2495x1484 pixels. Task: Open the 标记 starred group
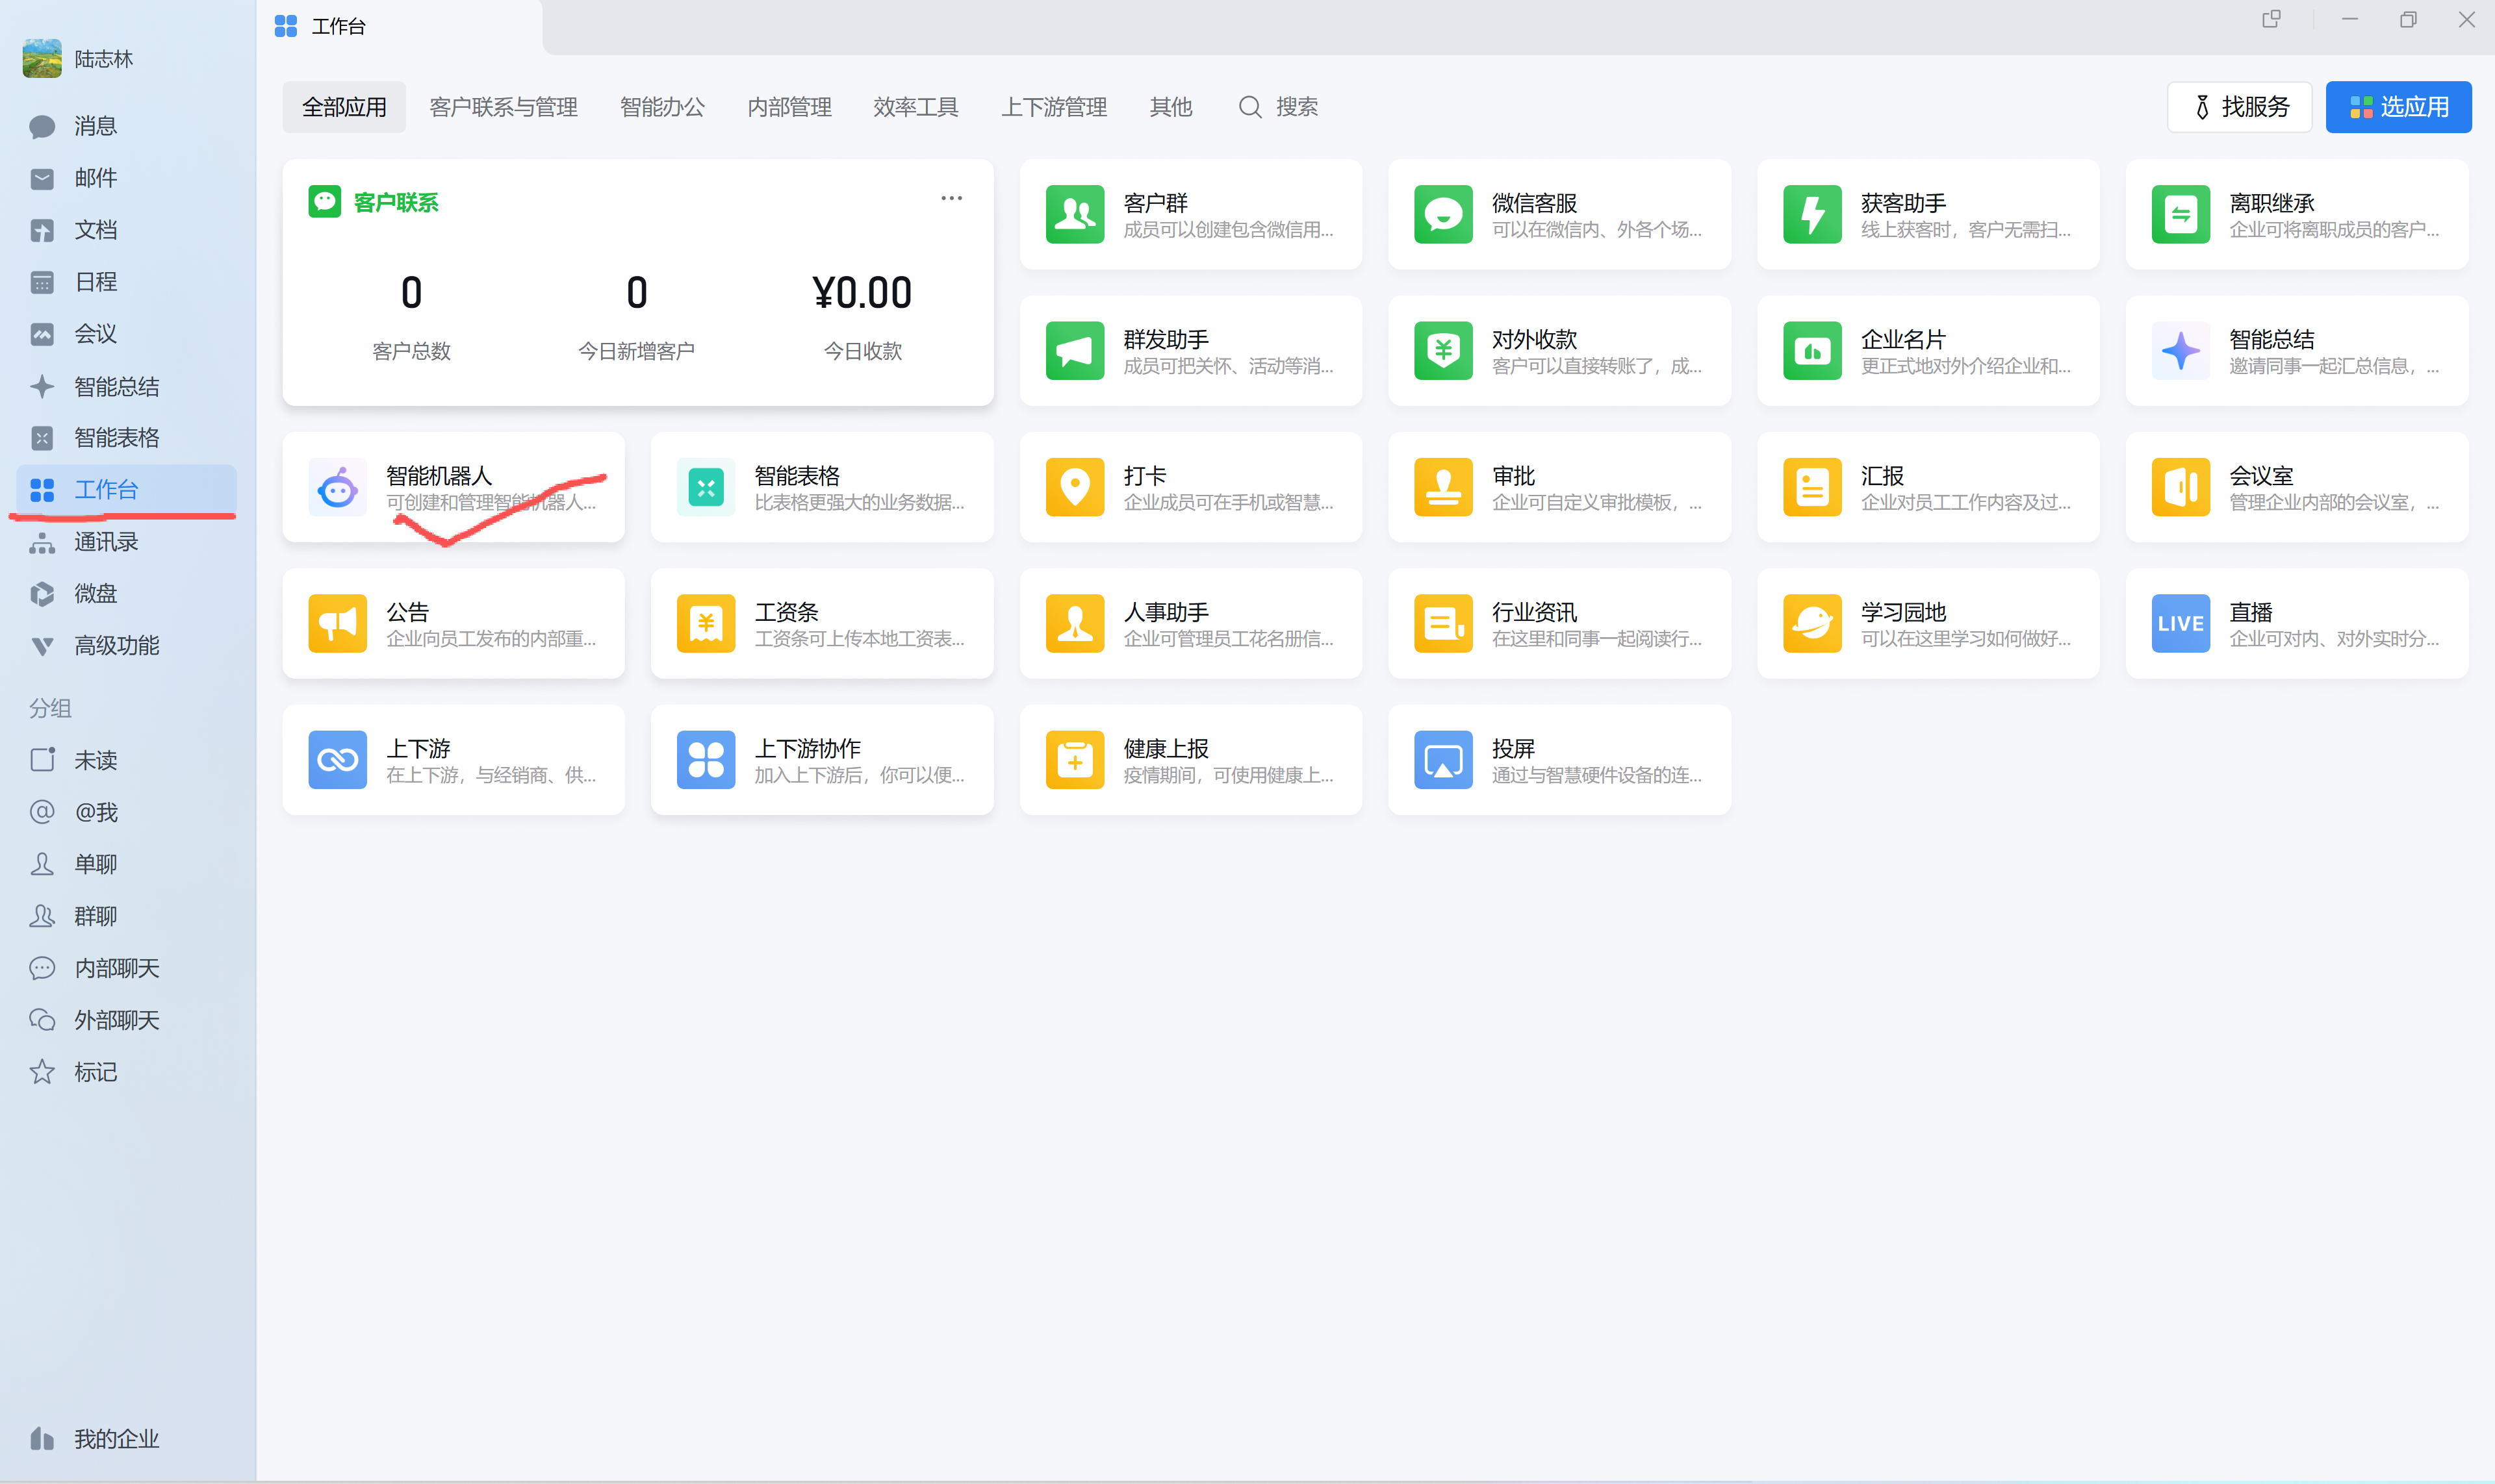[126, 1072]
